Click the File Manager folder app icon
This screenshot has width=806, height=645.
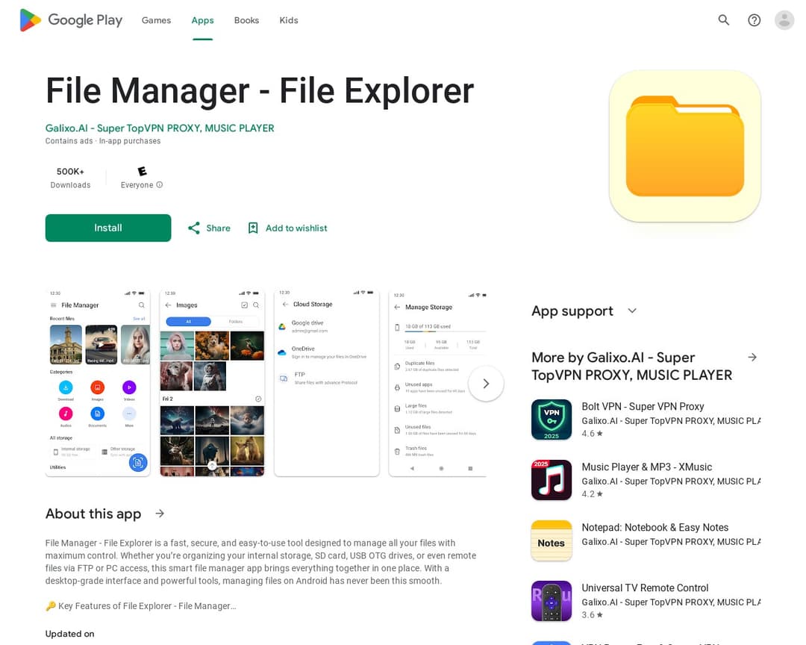(x=684, y=146)
